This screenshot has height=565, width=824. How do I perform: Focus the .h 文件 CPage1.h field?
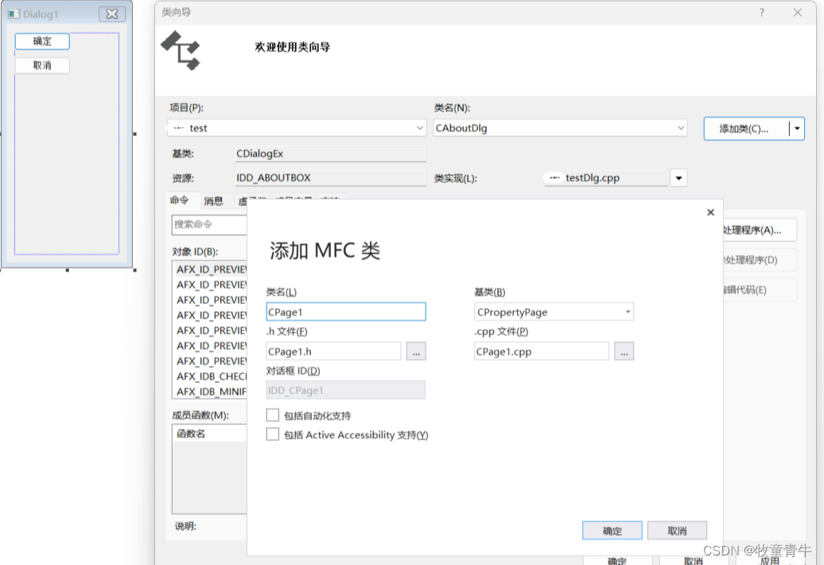pos(334,352)
